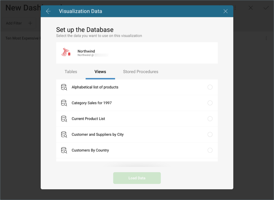Click the Customers By Country view icon

tap(64, 150)
